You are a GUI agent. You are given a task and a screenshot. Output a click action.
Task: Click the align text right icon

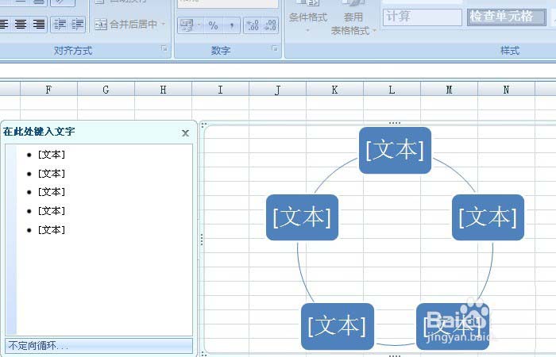[x=39, y=24]
